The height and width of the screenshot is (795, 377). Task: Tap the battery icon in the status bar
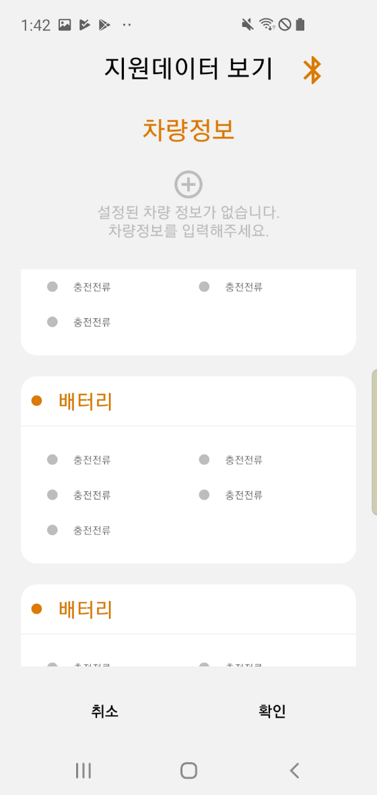300,24
